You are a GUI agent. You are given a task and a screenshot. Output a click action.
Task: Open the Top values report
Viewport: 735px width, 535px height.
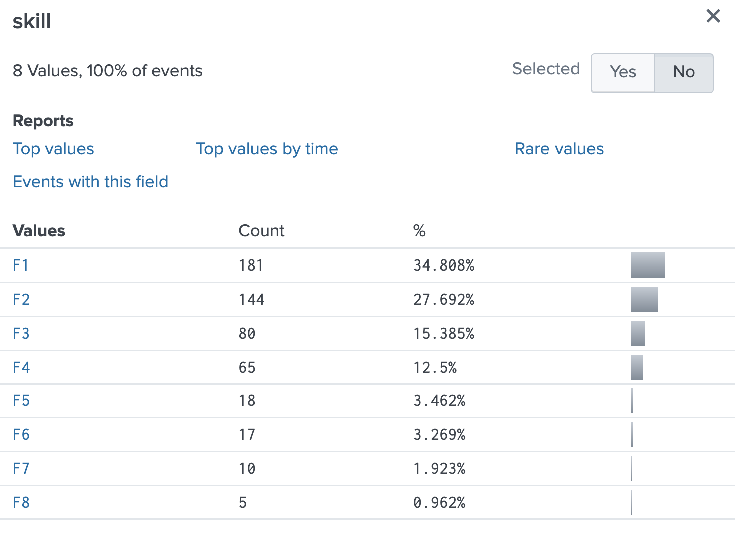[53, 149]
